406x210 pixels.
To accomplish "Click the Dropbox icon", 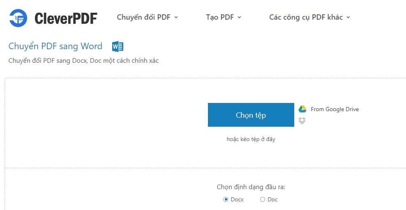I will (302, 121).
